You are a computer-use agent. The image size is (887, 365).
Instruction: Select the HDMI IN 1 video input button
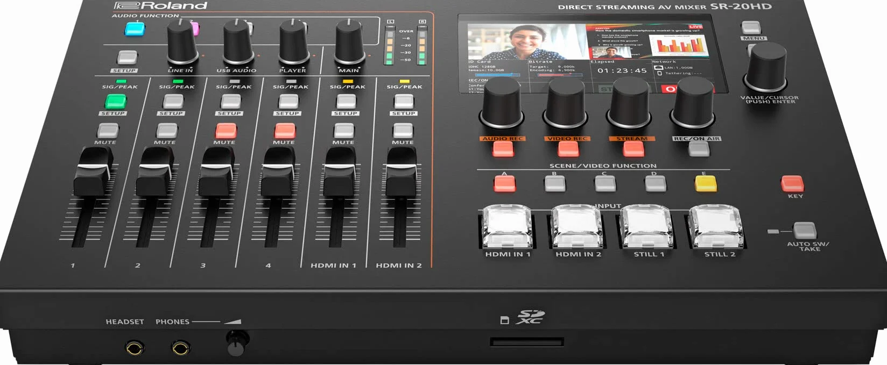pyautogui.click(x=506, y=226)
